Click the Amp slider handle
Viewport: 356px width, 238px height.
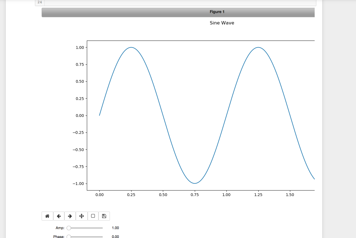tap(68, 228)
